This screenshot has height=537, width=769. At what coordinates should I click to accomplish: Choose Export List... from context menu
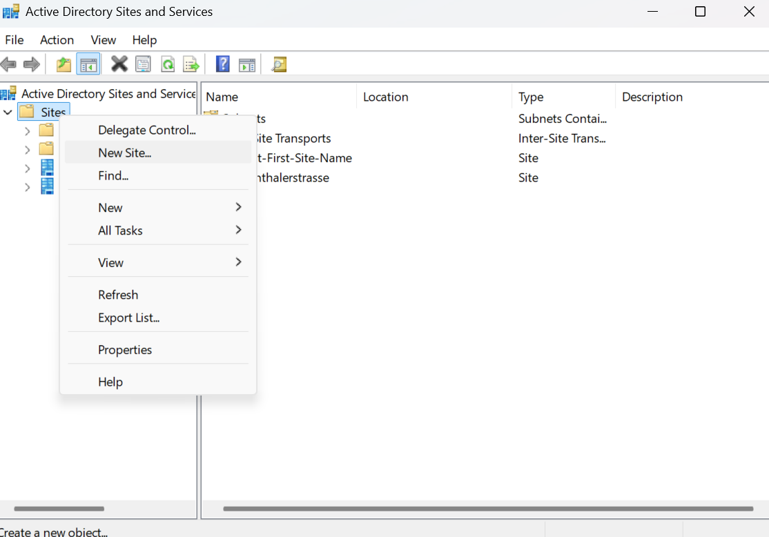pos(158,318)
